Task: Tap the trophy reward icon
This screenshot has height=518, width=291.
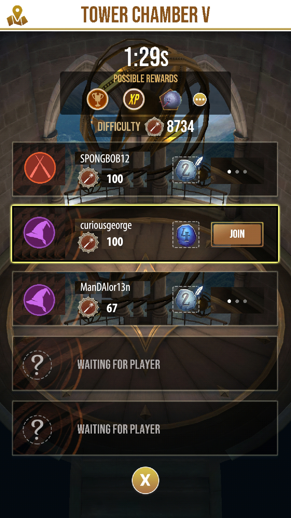Action: pos(98,99)
